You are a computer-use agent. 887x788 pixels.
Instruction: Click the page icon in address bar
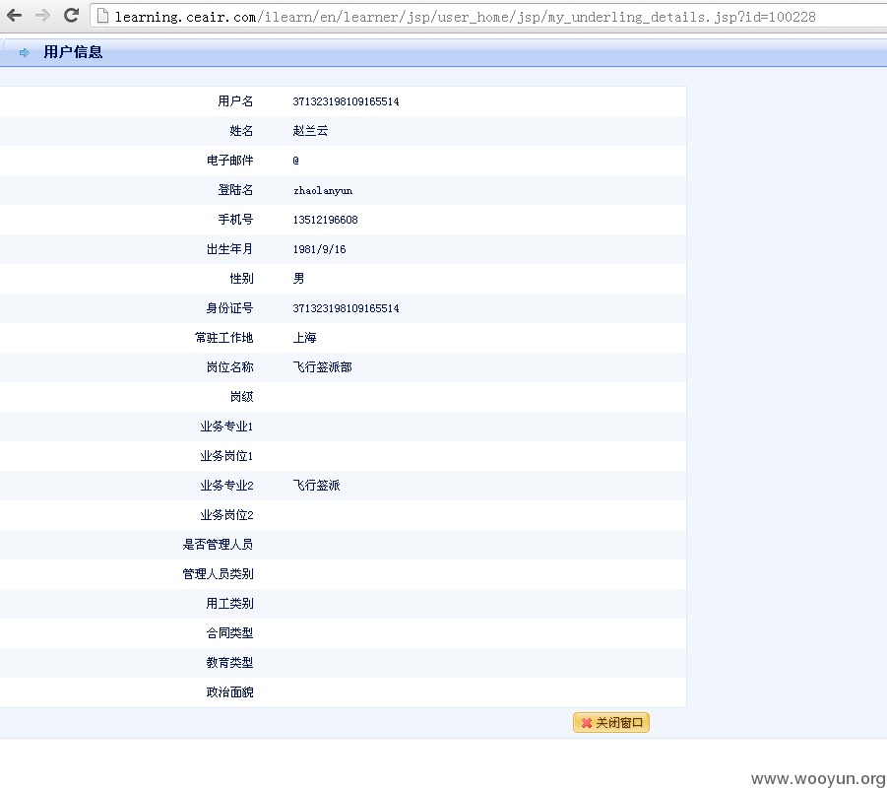pyautogui.click(x=103, y=16)
